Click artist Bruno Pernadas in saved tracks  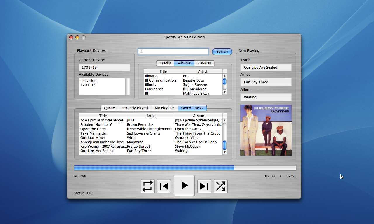(140, 125)
